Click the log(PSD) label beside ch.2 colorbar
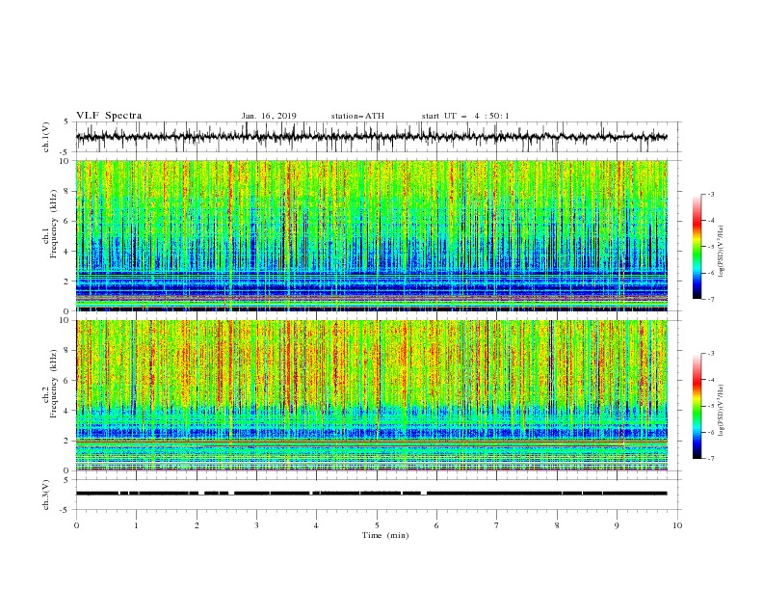The width and height of the screenshot is (763, 590). pyautogui.click(x=722, y=411)
